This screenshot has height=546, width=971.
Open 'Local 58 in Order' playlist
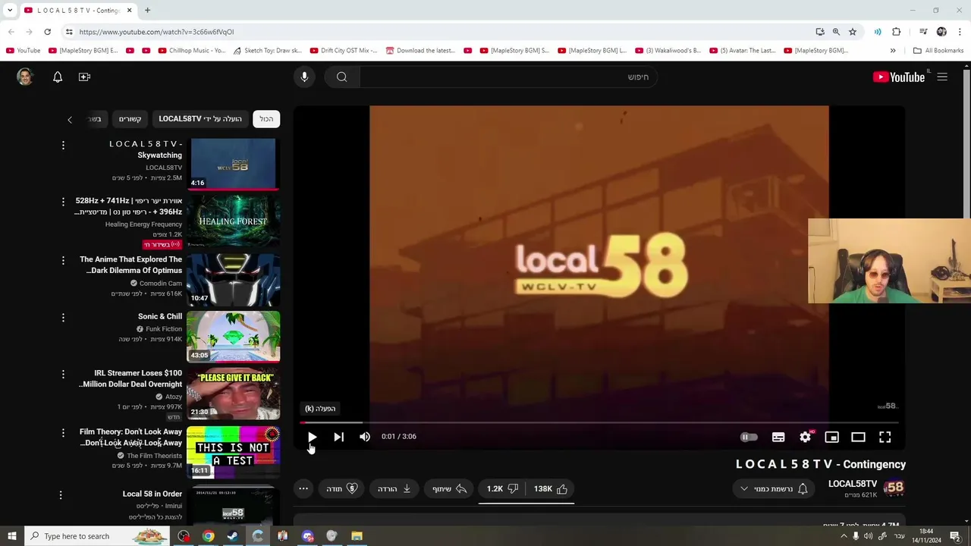[x=152, y=494]
